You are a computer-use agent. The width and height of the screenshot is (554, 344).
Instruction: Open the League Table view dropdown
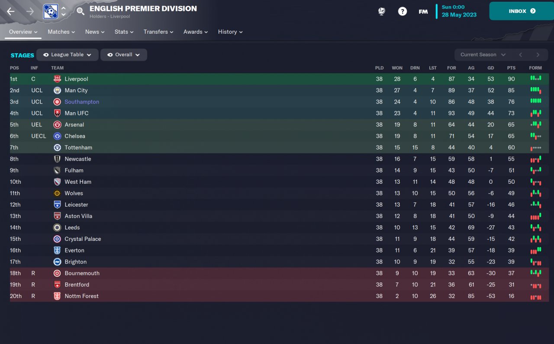click(68, 55)
